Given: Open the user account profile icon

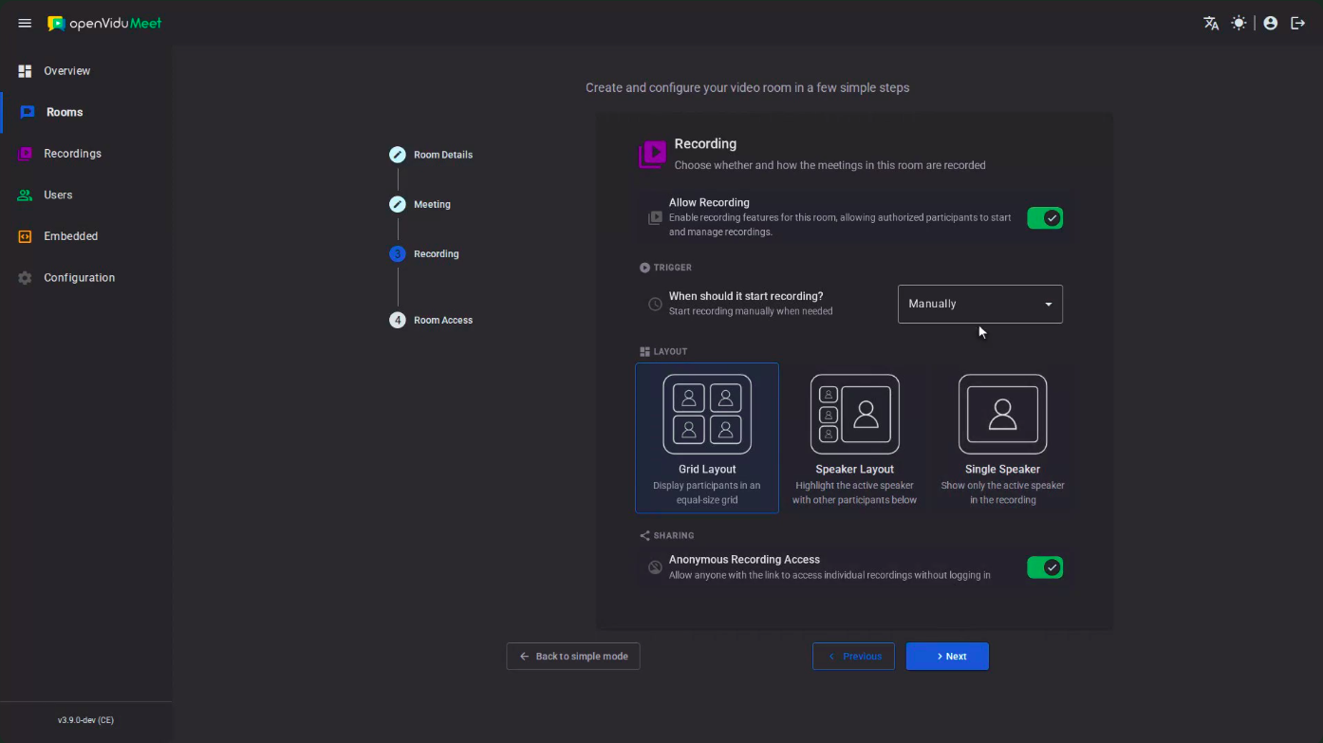Looking at the screenshot, I should tap(1271, 23).
